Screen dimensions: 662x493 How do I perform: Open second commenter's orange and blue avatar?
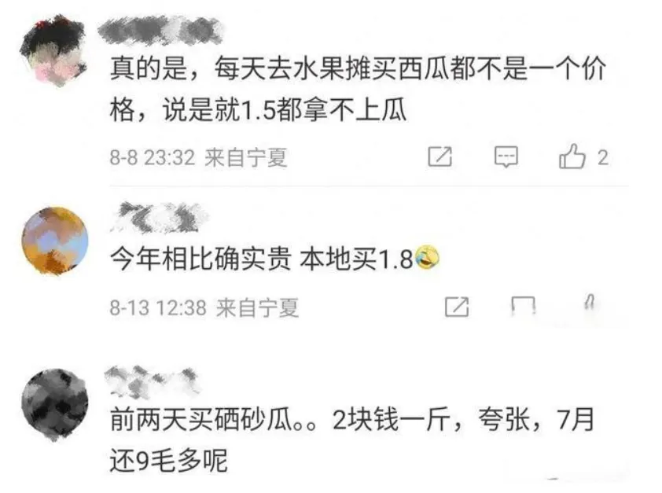click(55, 241)
